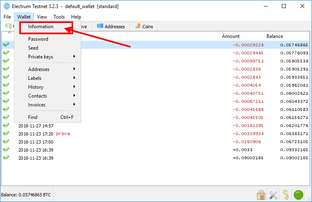Click the Coins tab icon

coord(138,26)
